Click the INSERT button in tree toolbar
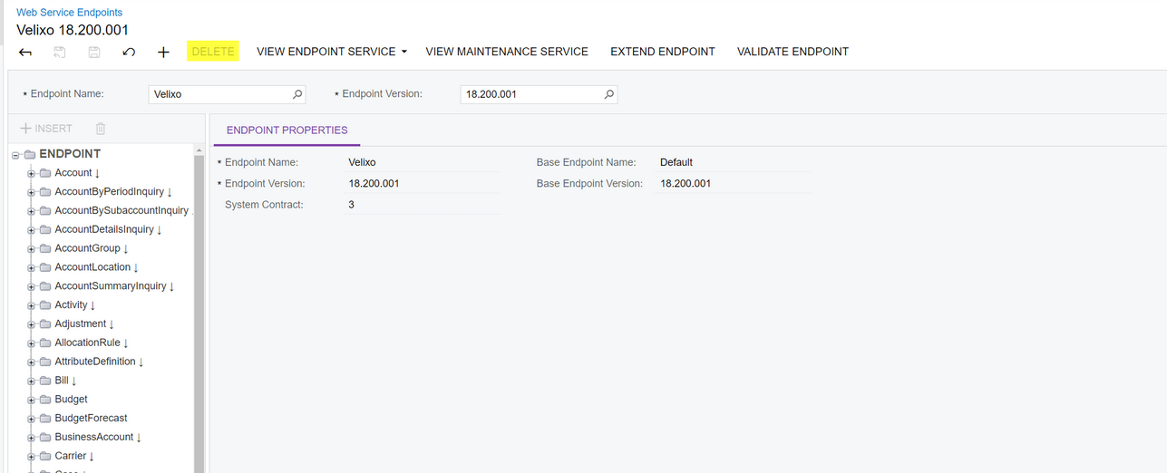Viewport: 1167px width, 473px height. pyautogui.click(x=46, y=129)
